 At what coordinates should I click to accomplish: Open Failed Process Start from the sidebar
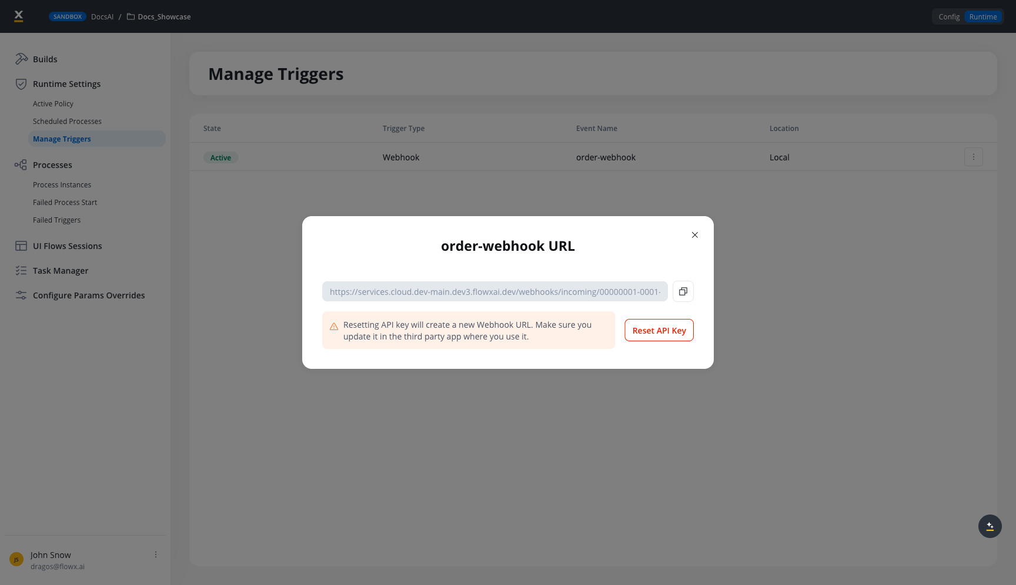pyautogui.click(x=65, y=202)
